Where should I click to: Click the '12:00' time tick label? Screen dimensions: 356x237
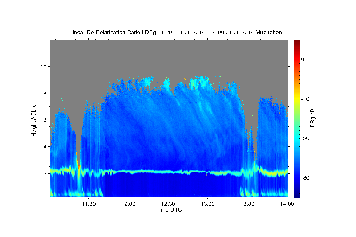coord(128,204)
